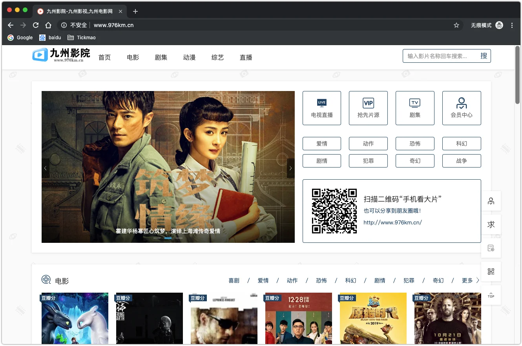Click the active carousel indicator dot
This screenshot has width=522, height=346.
coord(168,238)
